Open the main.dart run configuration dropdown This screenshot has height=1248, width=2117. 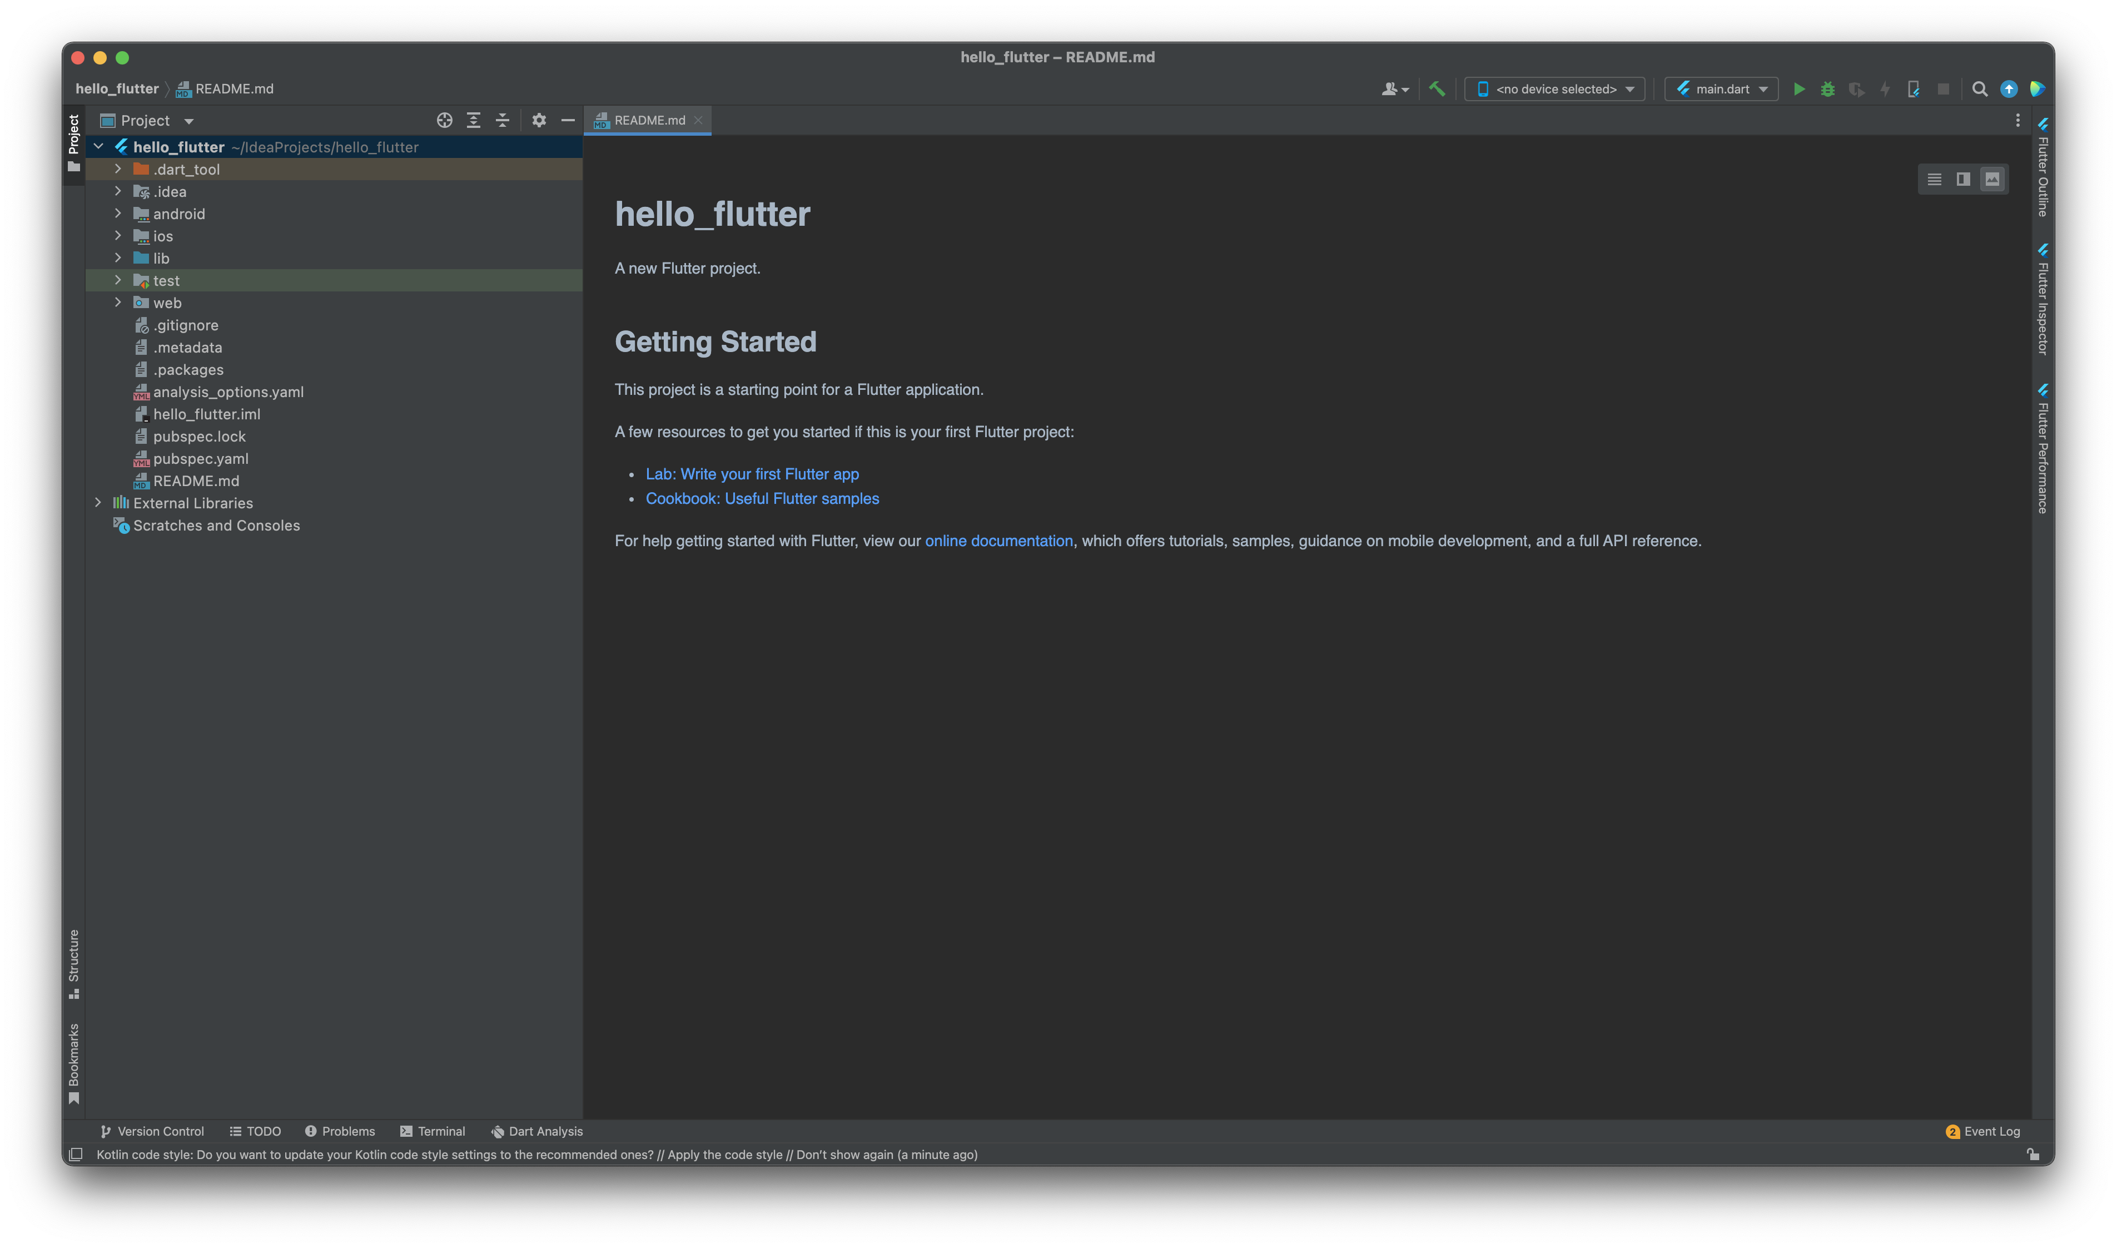point(1721,89)
